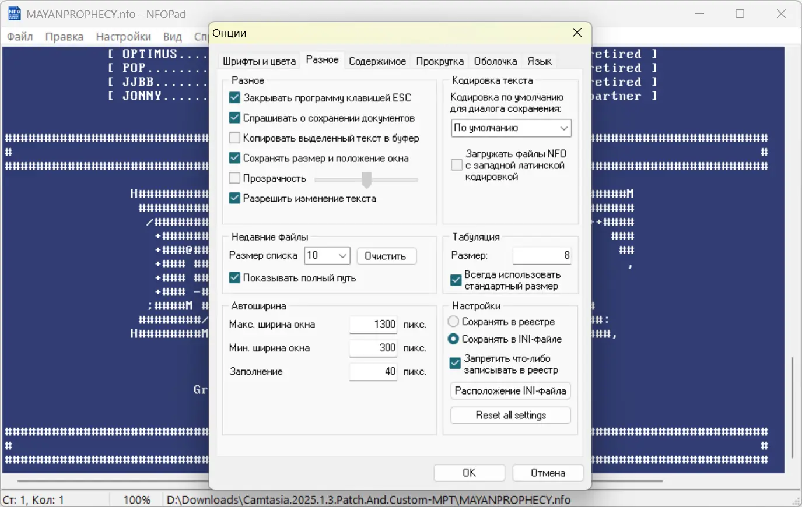Click the 100% zoom indicator in status bar
802x507 pixels.
[137, 500]
